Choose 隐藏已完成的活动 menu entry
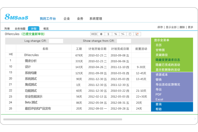198x132 pixels. pos(168,65)
